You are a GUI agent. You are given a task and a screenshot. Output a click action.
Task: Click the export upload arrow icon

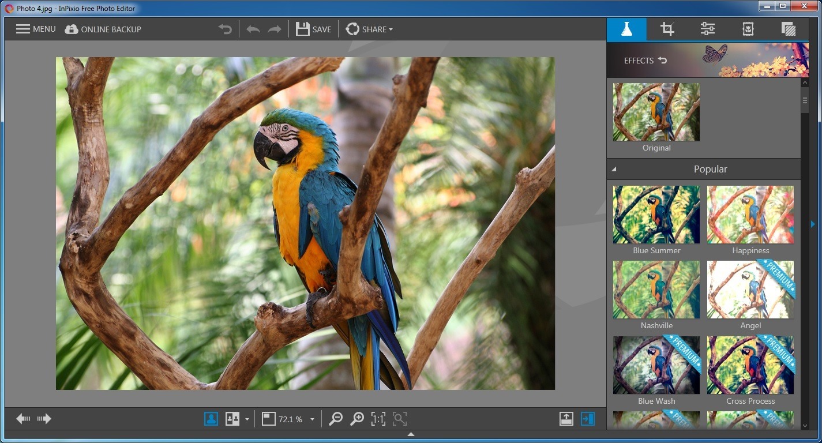[x=566, y=419]
